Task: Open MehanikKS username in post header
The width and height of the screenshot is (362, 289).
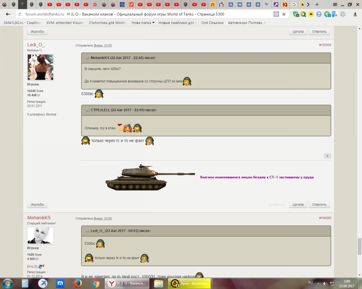Action: point(39,218)
